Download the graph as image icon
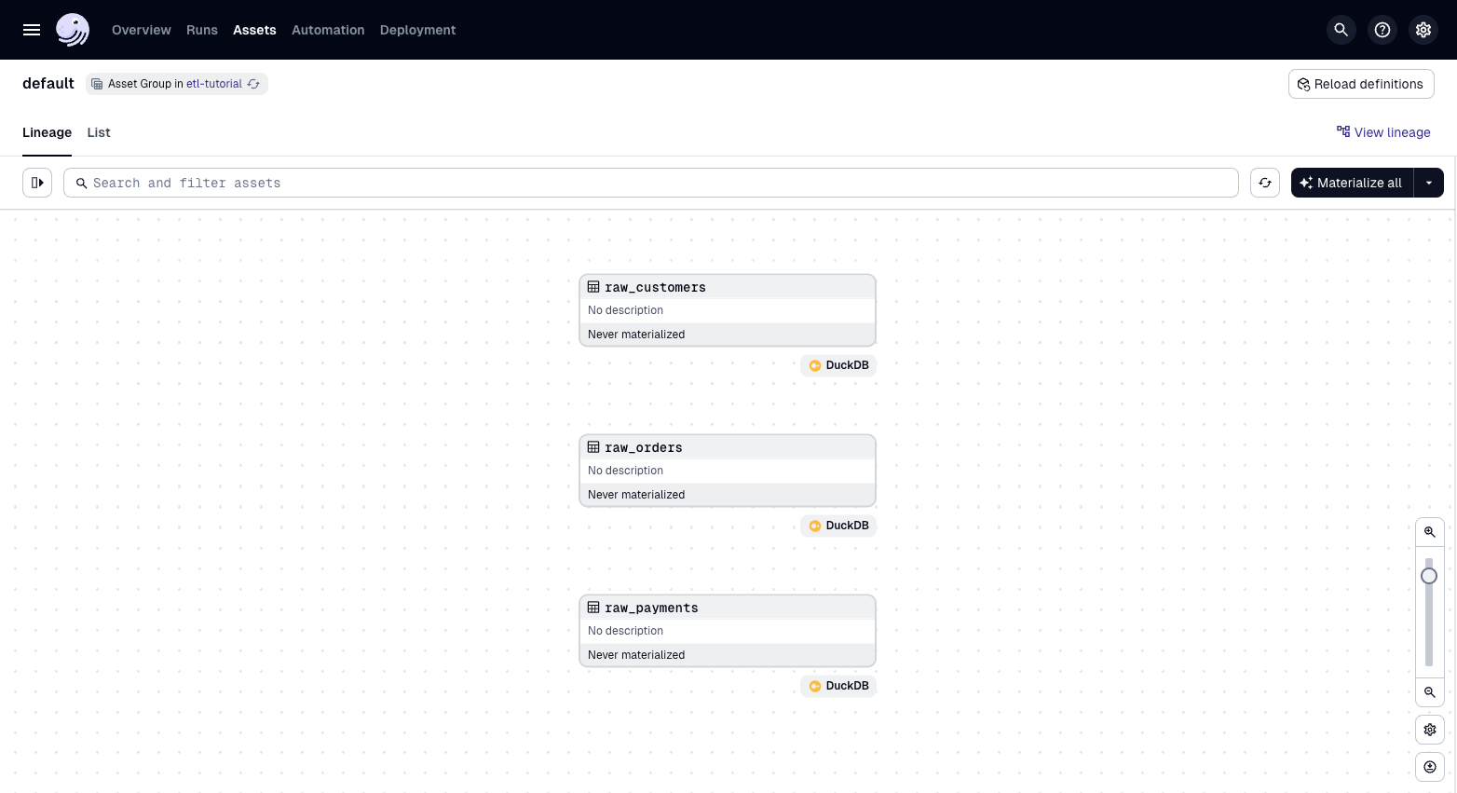This screenshot has width=1457, height=793. click(1429, 767)
